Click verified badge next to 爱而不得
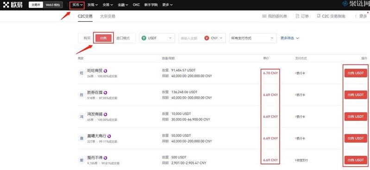 tap(106, 157)
